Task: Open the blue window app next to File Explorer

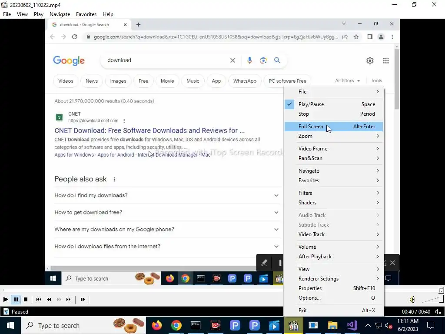Action: click(313, 325)
